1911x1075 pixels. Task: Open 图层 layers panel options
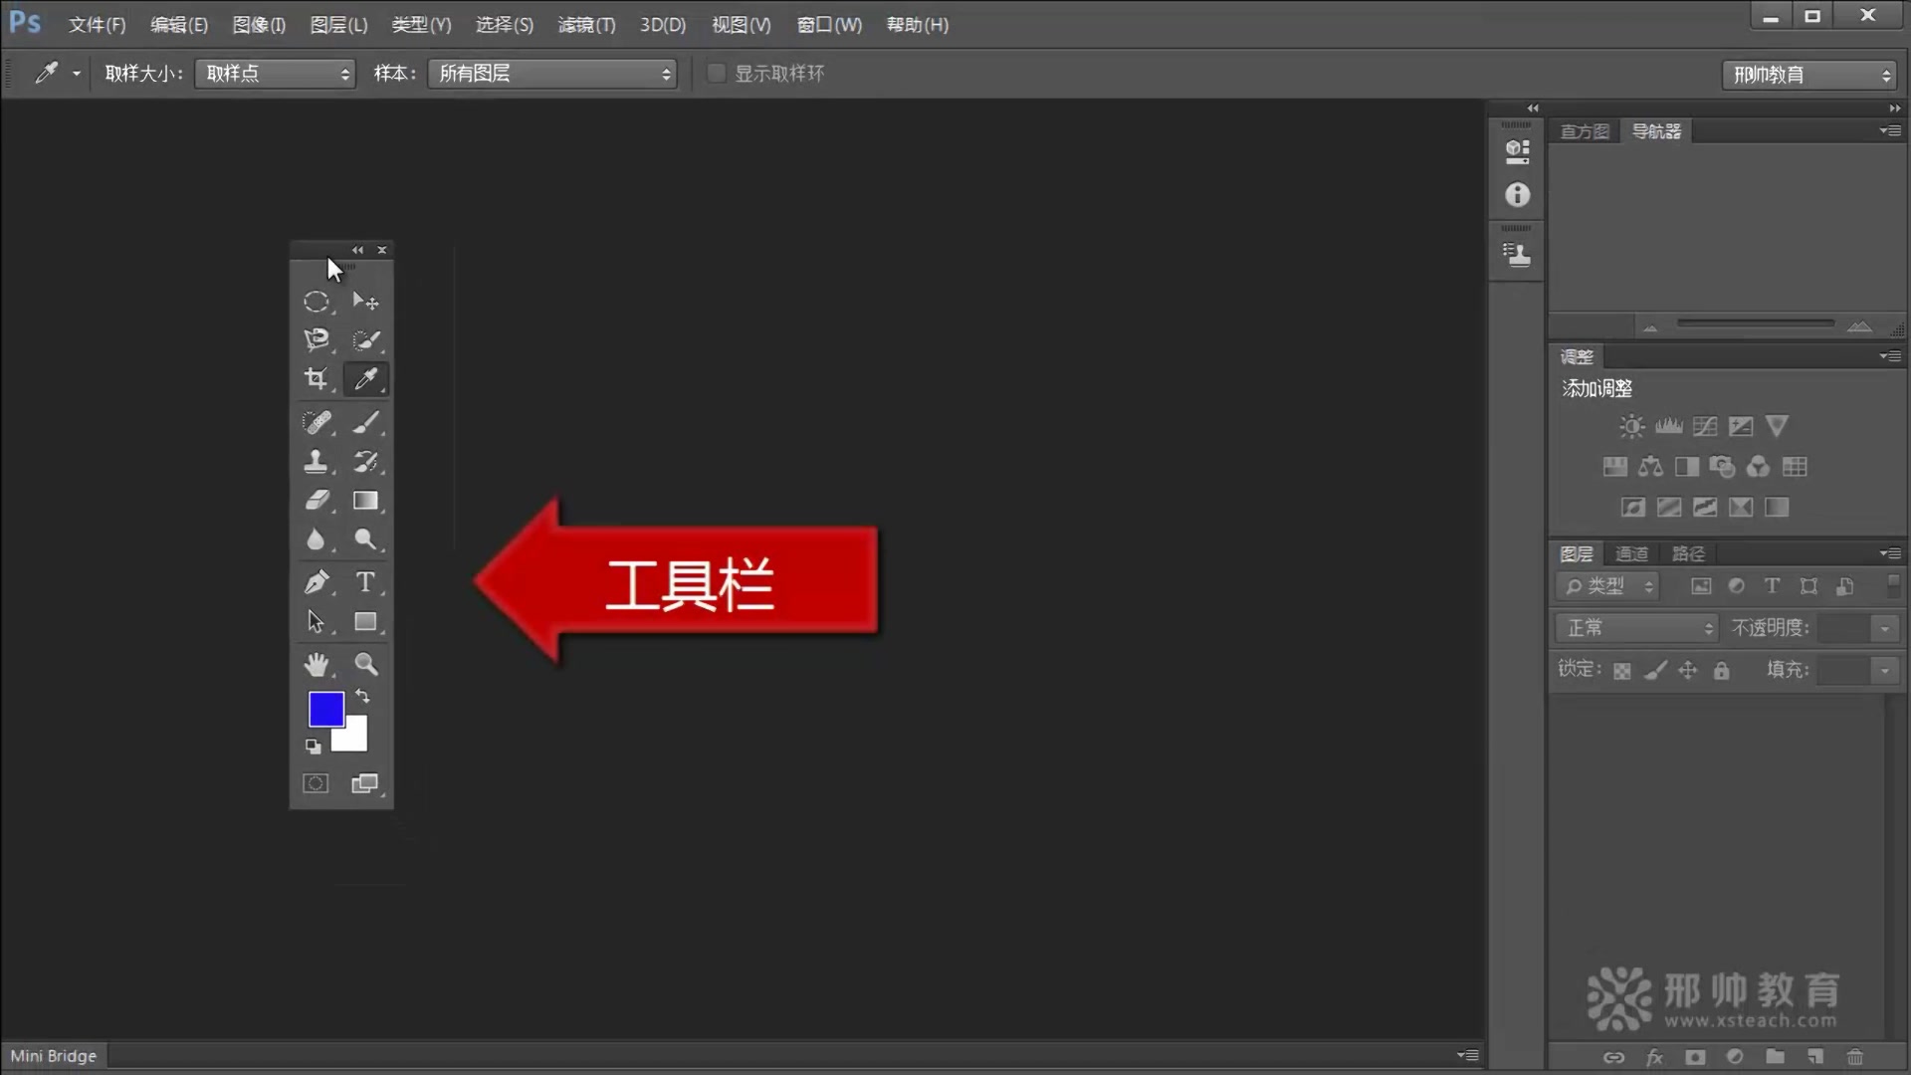[x=1886, y=551]
